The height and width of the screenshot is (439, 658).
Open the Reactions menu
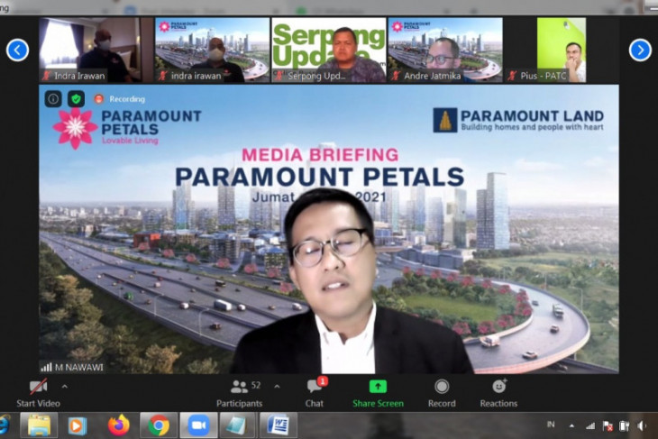(x=498, y=393)
